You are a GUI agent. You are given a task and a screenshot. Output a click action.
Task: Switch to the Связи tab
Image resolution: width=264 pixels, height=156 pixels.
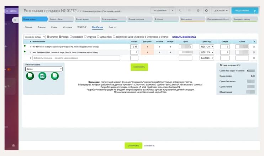coord(54,27)
